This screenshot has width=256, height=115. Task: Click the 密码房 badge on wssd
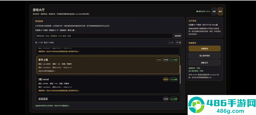click(166, 79)
